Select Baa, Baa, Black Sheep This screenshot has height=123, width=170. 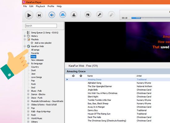[98, 104]
